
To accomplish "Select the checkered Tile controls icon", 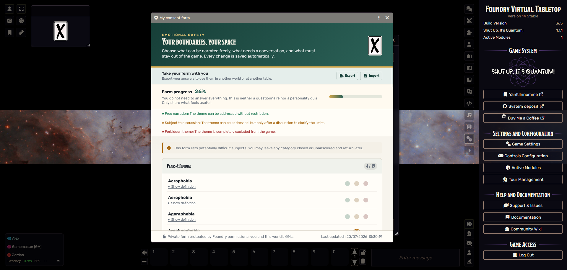I will click(x=9, y=21).
